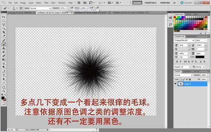This screenshot has height=132, width=211.
Task: Open the status bar info arrow
Action: point(48,130)
